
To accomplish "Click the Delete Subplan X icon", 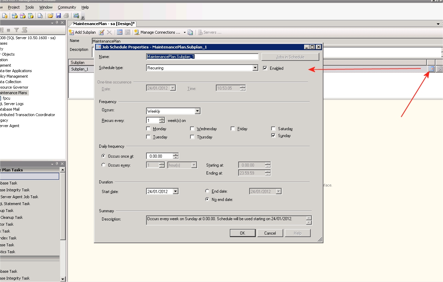I will coord(109,32).
